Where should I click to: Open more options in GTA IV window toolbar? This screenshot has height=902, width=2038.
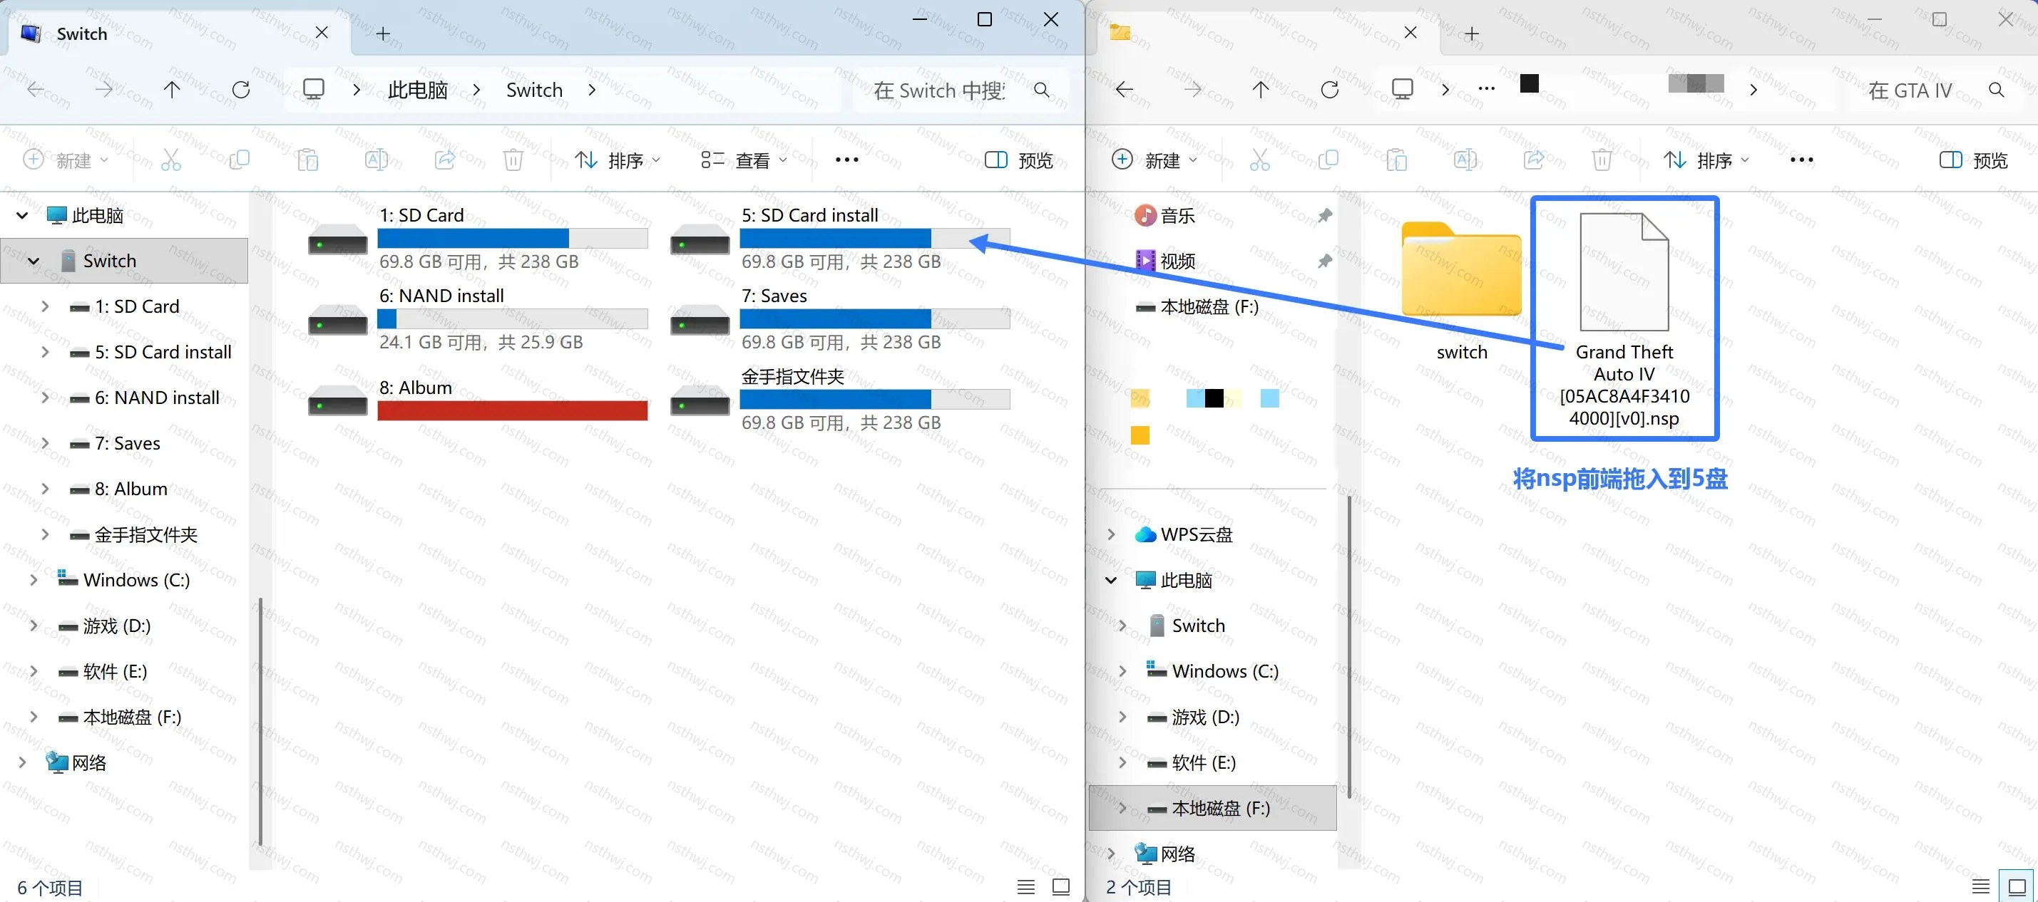click(x=1801, y=160)
